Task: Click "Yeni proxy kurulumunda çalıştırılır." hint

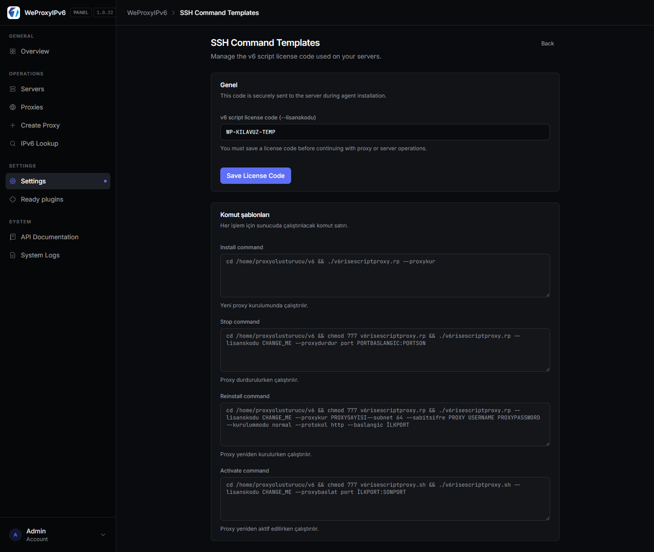Action: coord(264,306)
